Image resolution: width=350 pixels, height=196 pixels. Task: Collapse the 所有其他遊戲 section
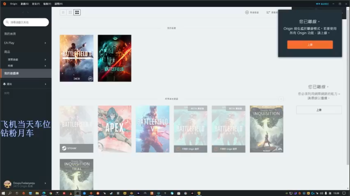281,99
